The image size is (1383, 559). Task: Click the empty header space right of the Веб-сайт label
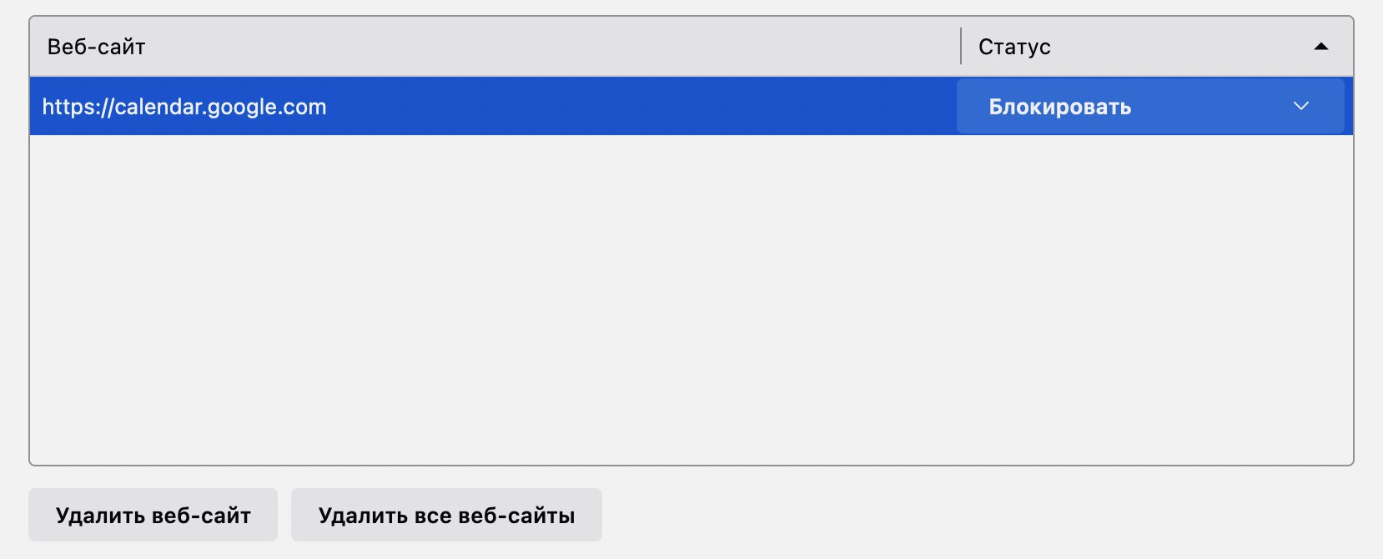coord(552,47)
